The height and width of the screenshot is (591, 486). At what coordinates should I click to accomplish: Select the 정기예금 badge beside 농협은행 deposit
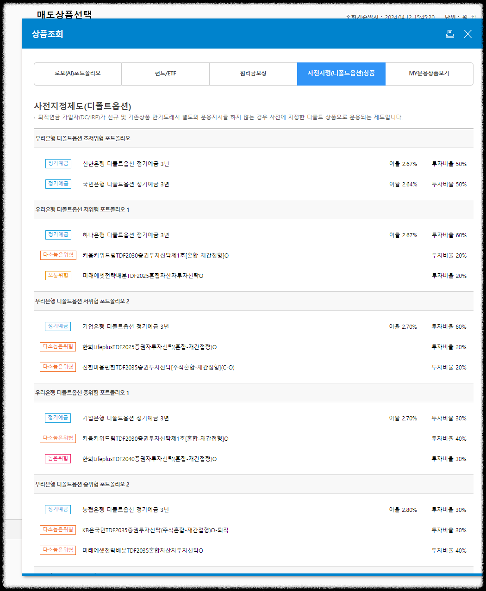pos(58,509)
